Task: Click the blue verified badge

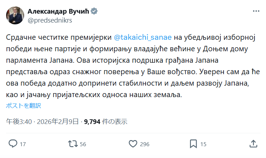Action: pyautogui.click(x=94, y=11)
